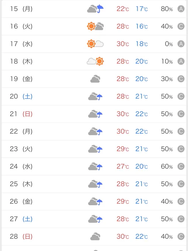Select the cloudy icon on the 19th
Viewport: 188px width, 251px height.
[x=95, y=79]
